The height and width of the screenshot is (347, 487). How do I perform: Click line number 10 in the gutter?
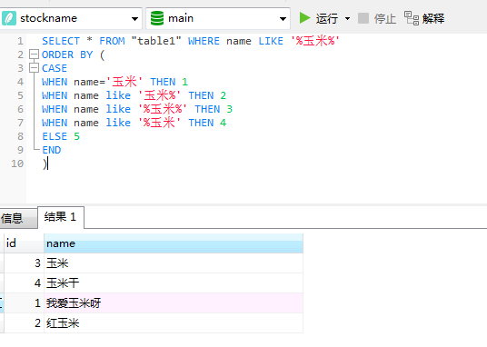pos(17,164)
